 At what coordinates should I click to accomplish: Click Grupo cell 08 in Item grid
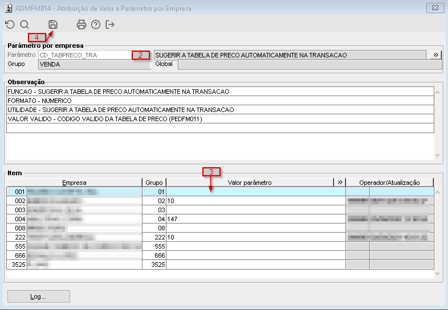tap(154, 228)
